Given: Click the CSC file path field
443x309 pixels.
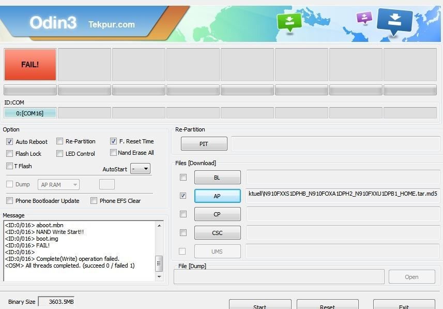Looking at the screenshot, I should [x=343, y=233].
